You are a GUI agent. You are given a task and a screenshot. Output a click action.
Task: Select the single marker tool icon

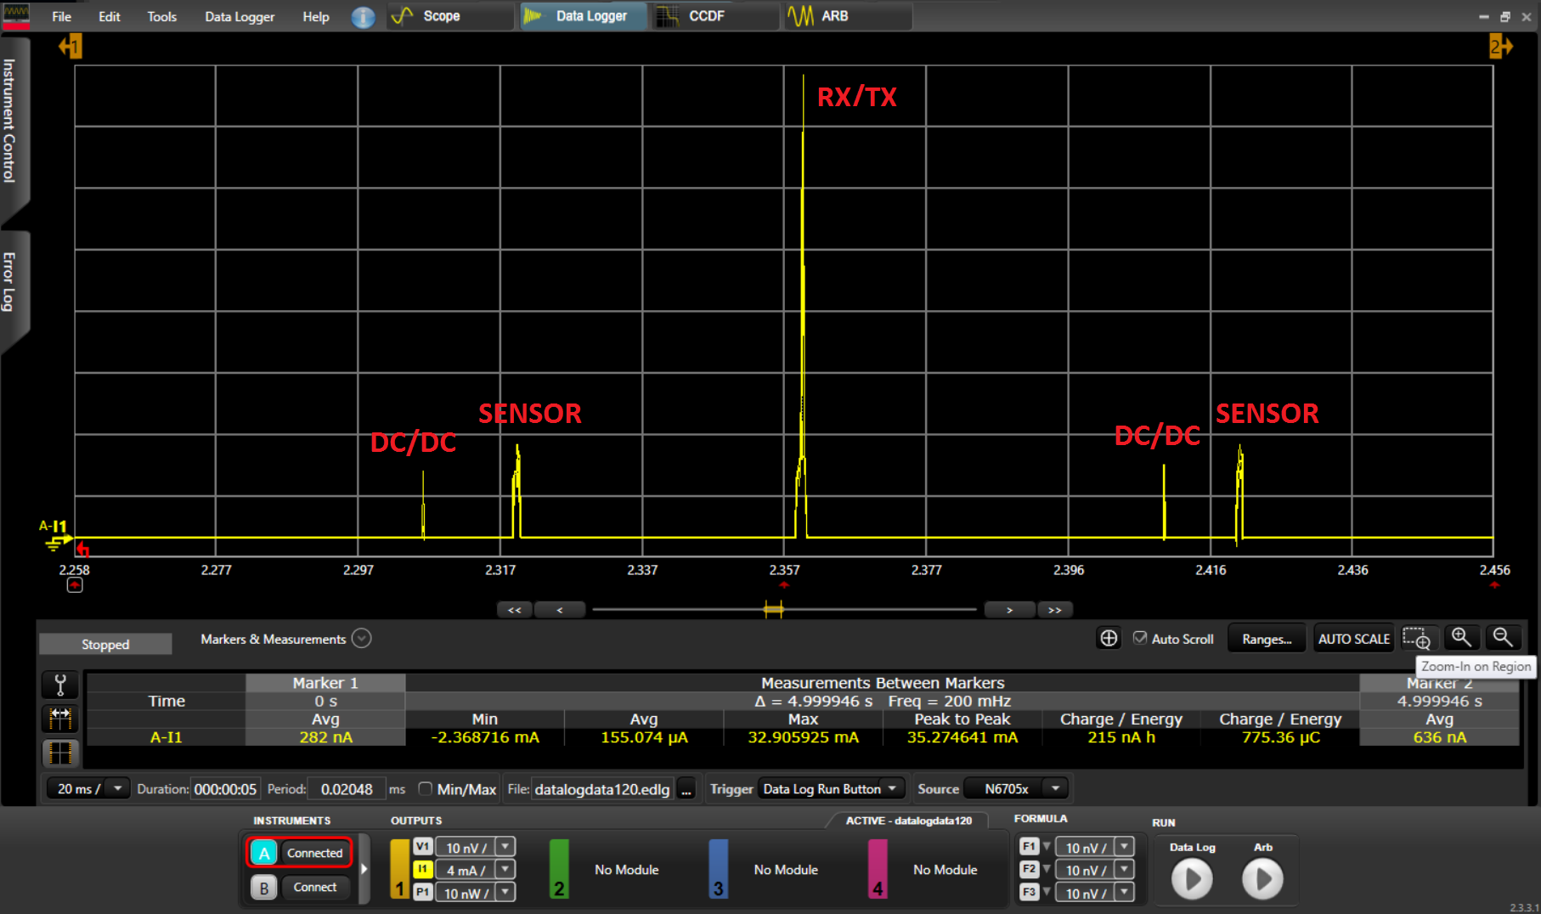(60, 685)
